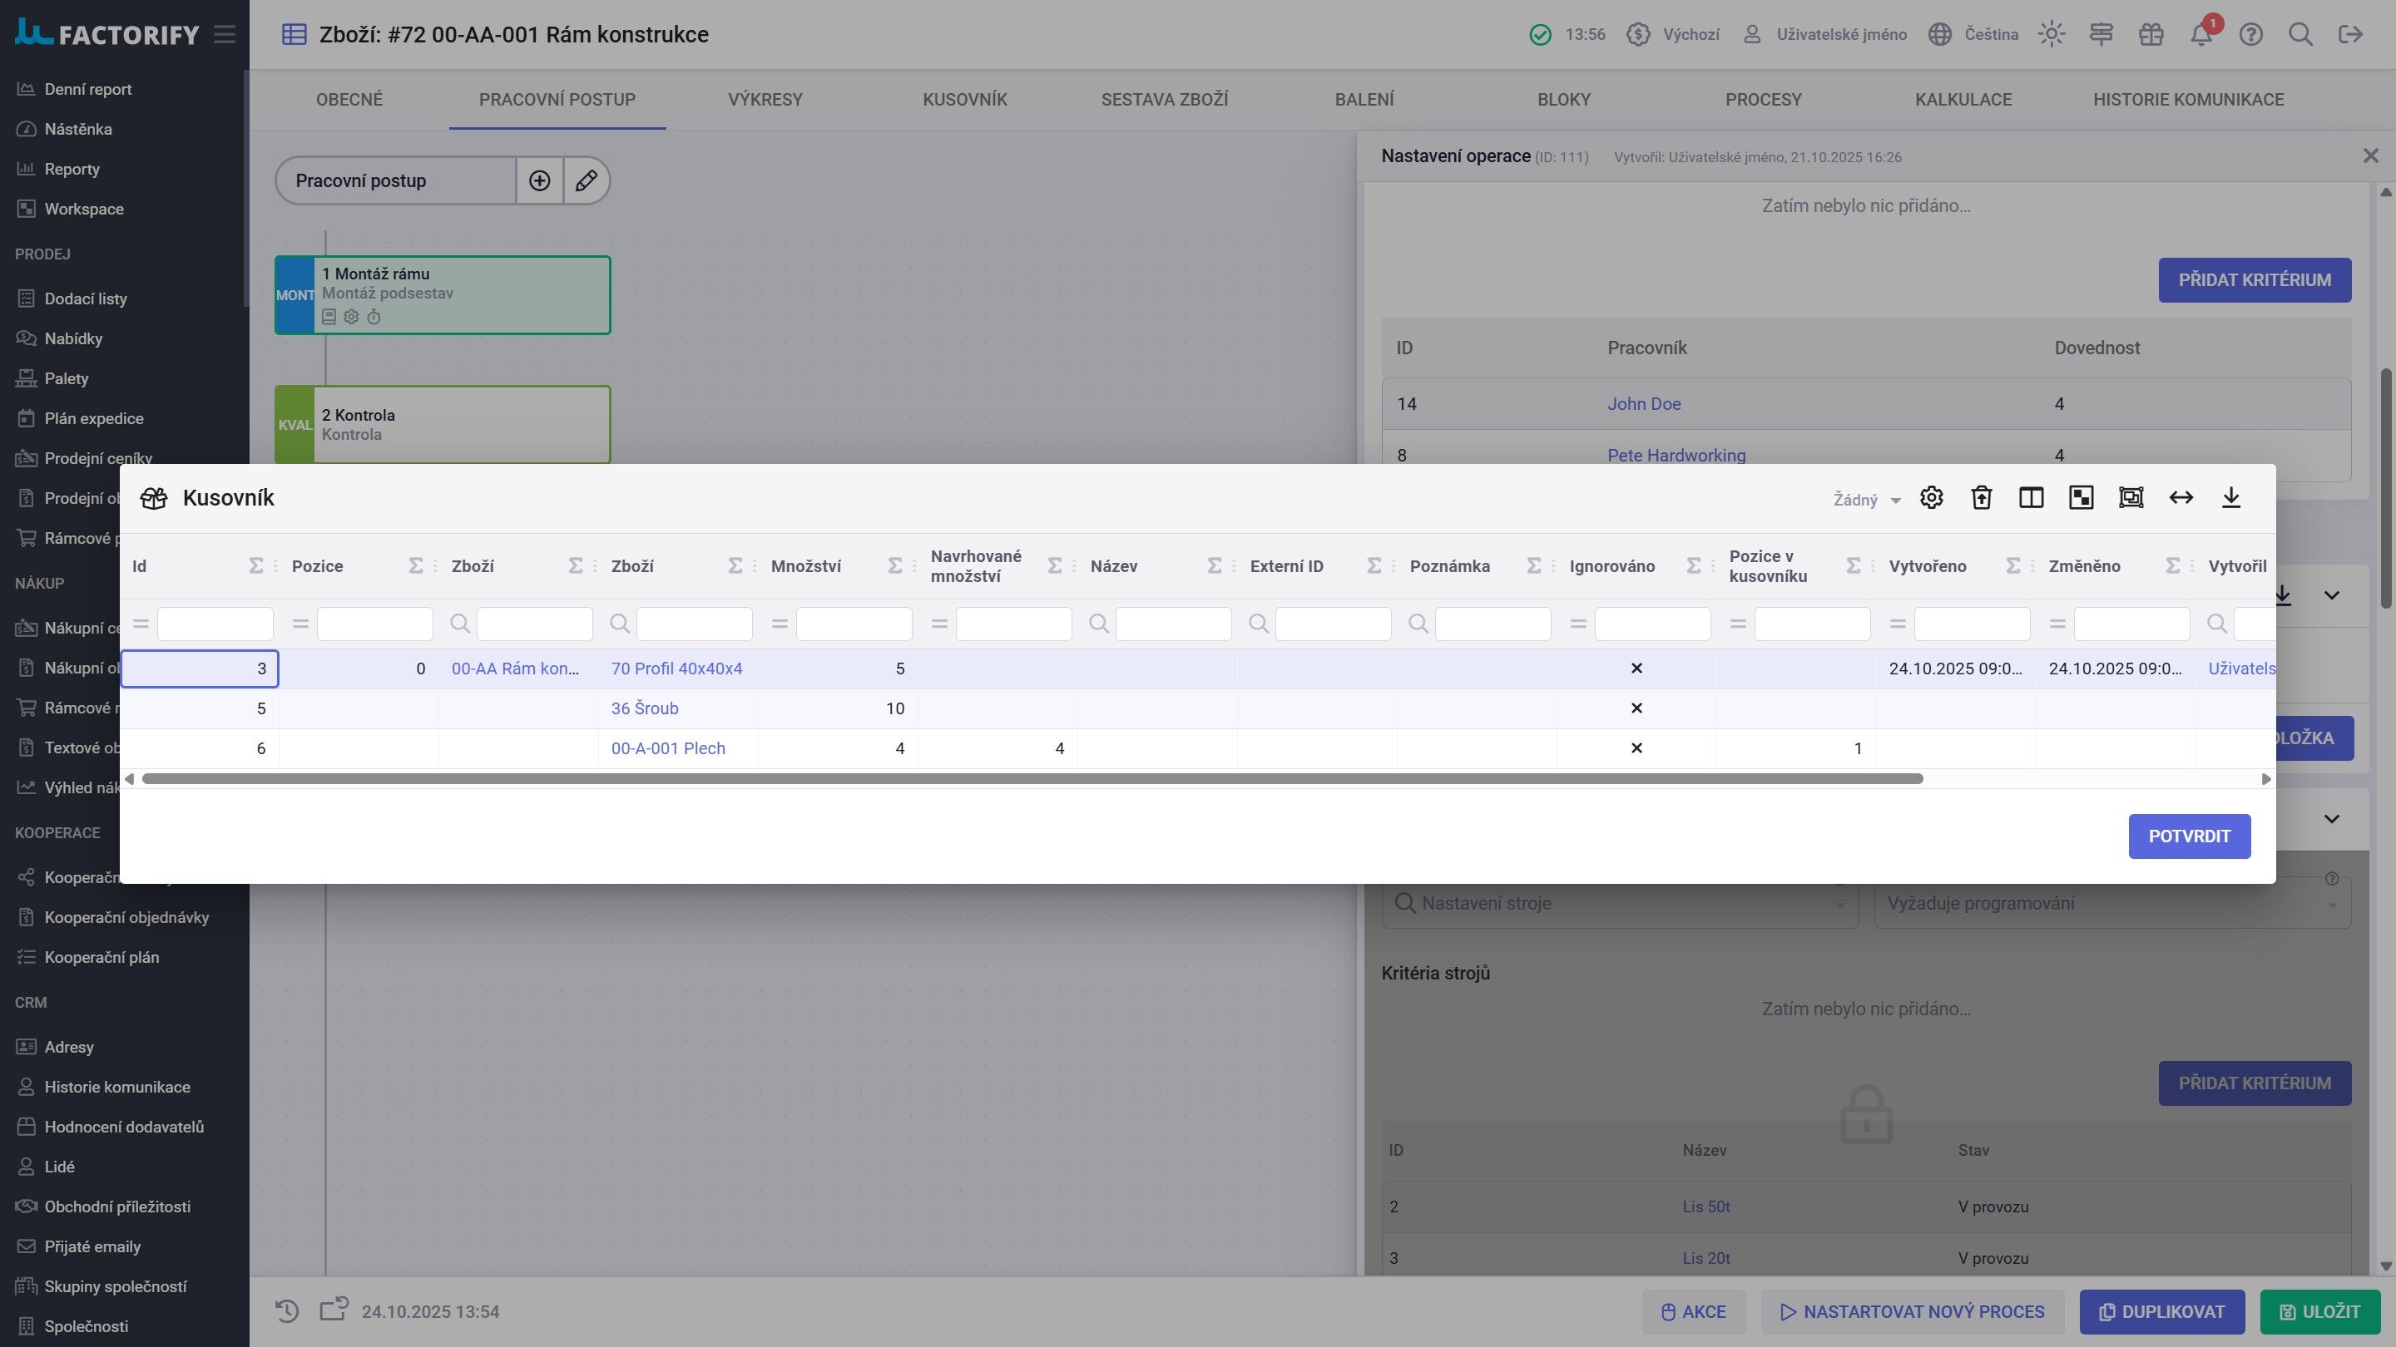2396x1347 pixels.
Task: Click the split columns layout icon
Action: click(2032, 497)
